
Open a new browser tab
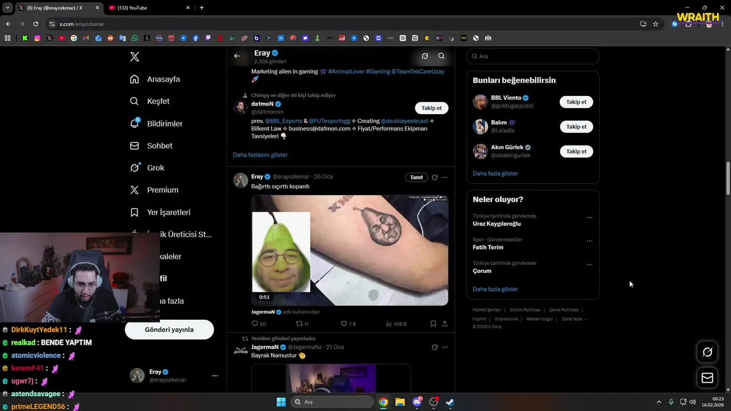click(x=202, y=8)
